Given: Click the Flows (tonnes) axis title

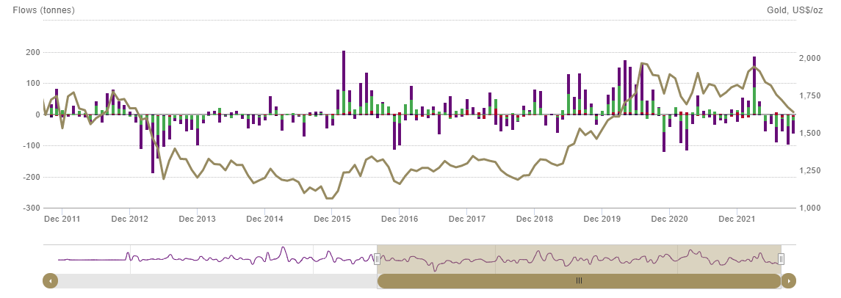Looking at the screenshot, I should coord(43,10).
